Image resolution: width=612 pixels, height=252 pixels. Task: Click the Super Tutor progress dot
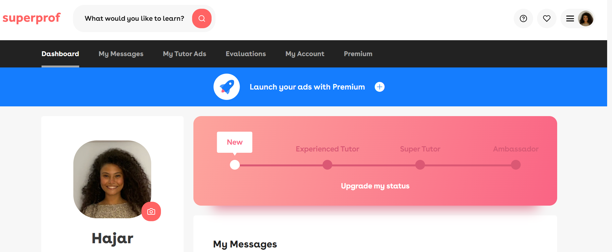[x=420, y=165]
